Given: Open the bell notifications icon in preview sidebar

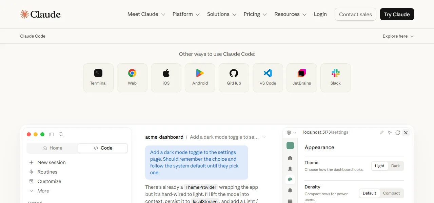Looking at the screenshot, I should point(290,190).
